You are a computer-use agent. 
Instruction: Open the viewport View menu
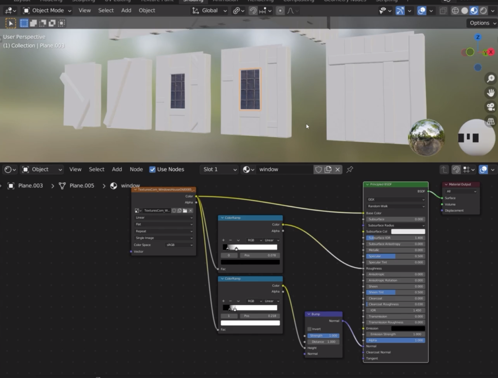[85, 11]
